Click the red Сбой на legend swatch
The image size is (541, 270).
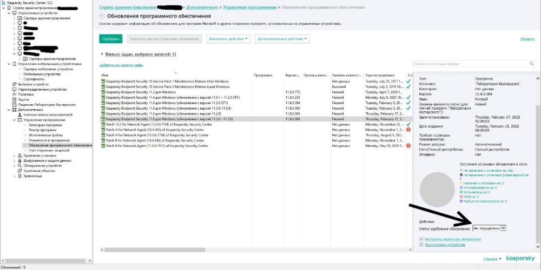pyautogui.click(x=461, y=197)
